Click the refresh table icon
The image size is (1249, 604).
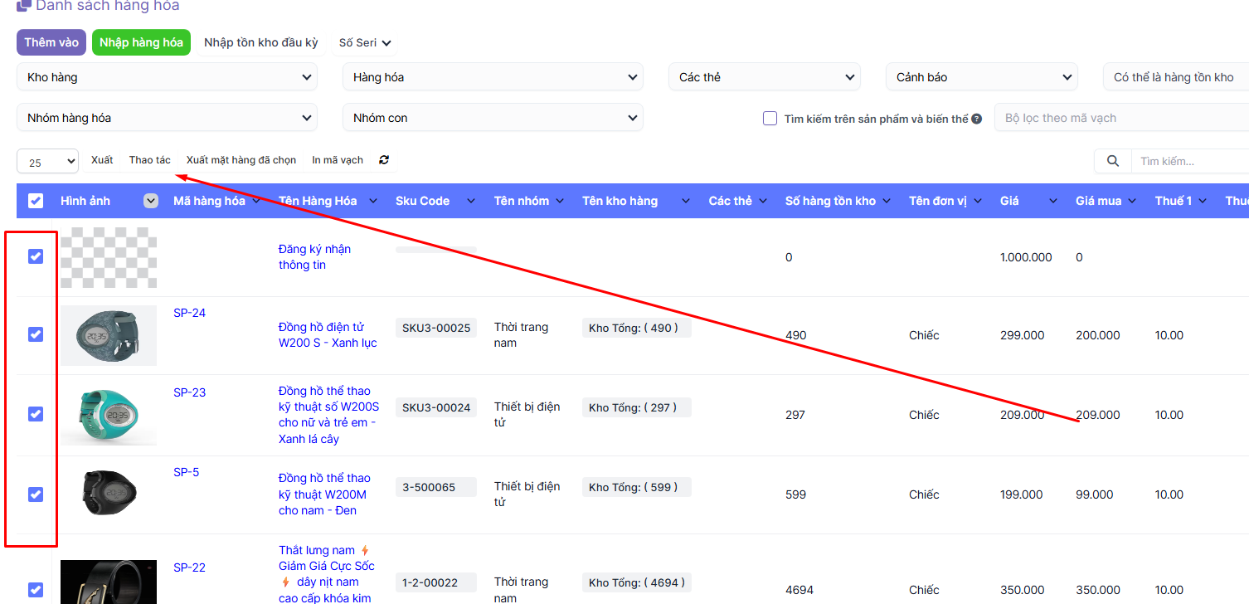384,160
